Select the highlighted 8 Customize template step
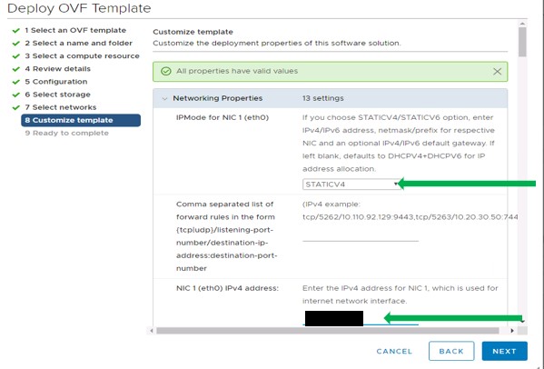The image size is (544, 369). pyautogui.click(x=81, y=121)
